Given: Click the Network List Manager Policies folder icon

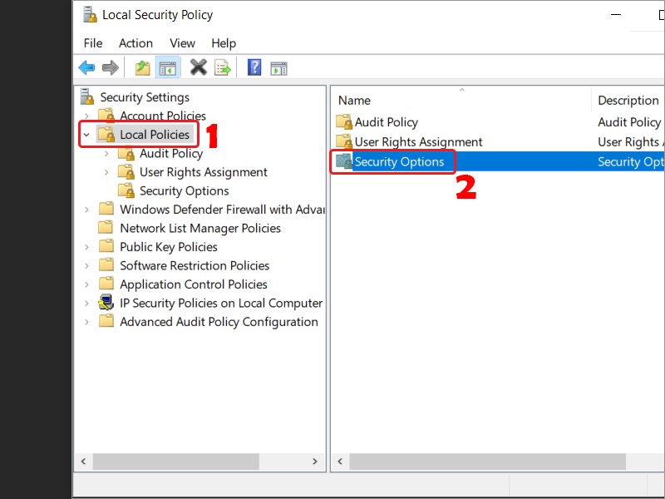Looking at the screenshot, I should coord(106,227).
